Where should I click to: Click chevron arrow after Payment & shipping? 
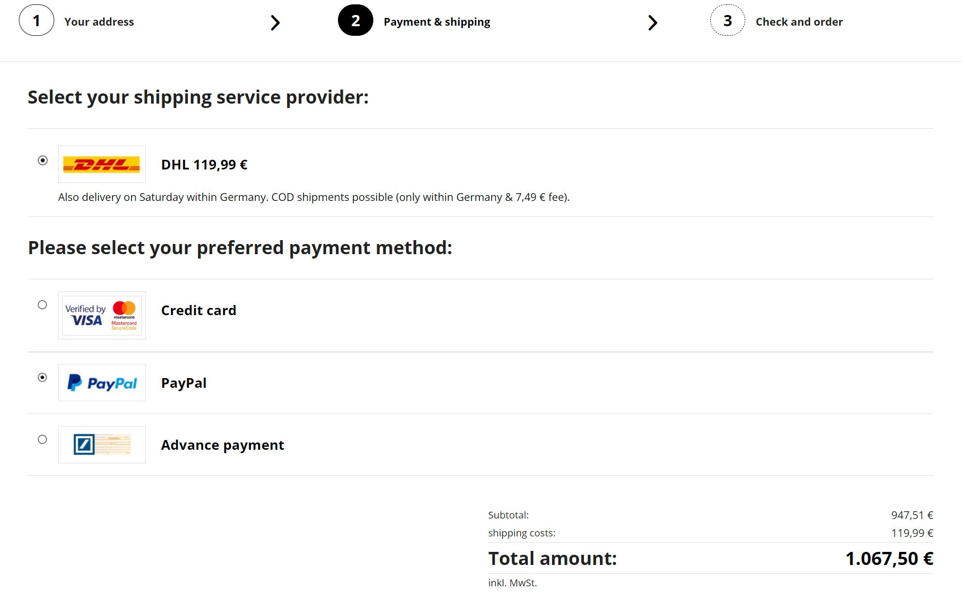pos(653,22)
